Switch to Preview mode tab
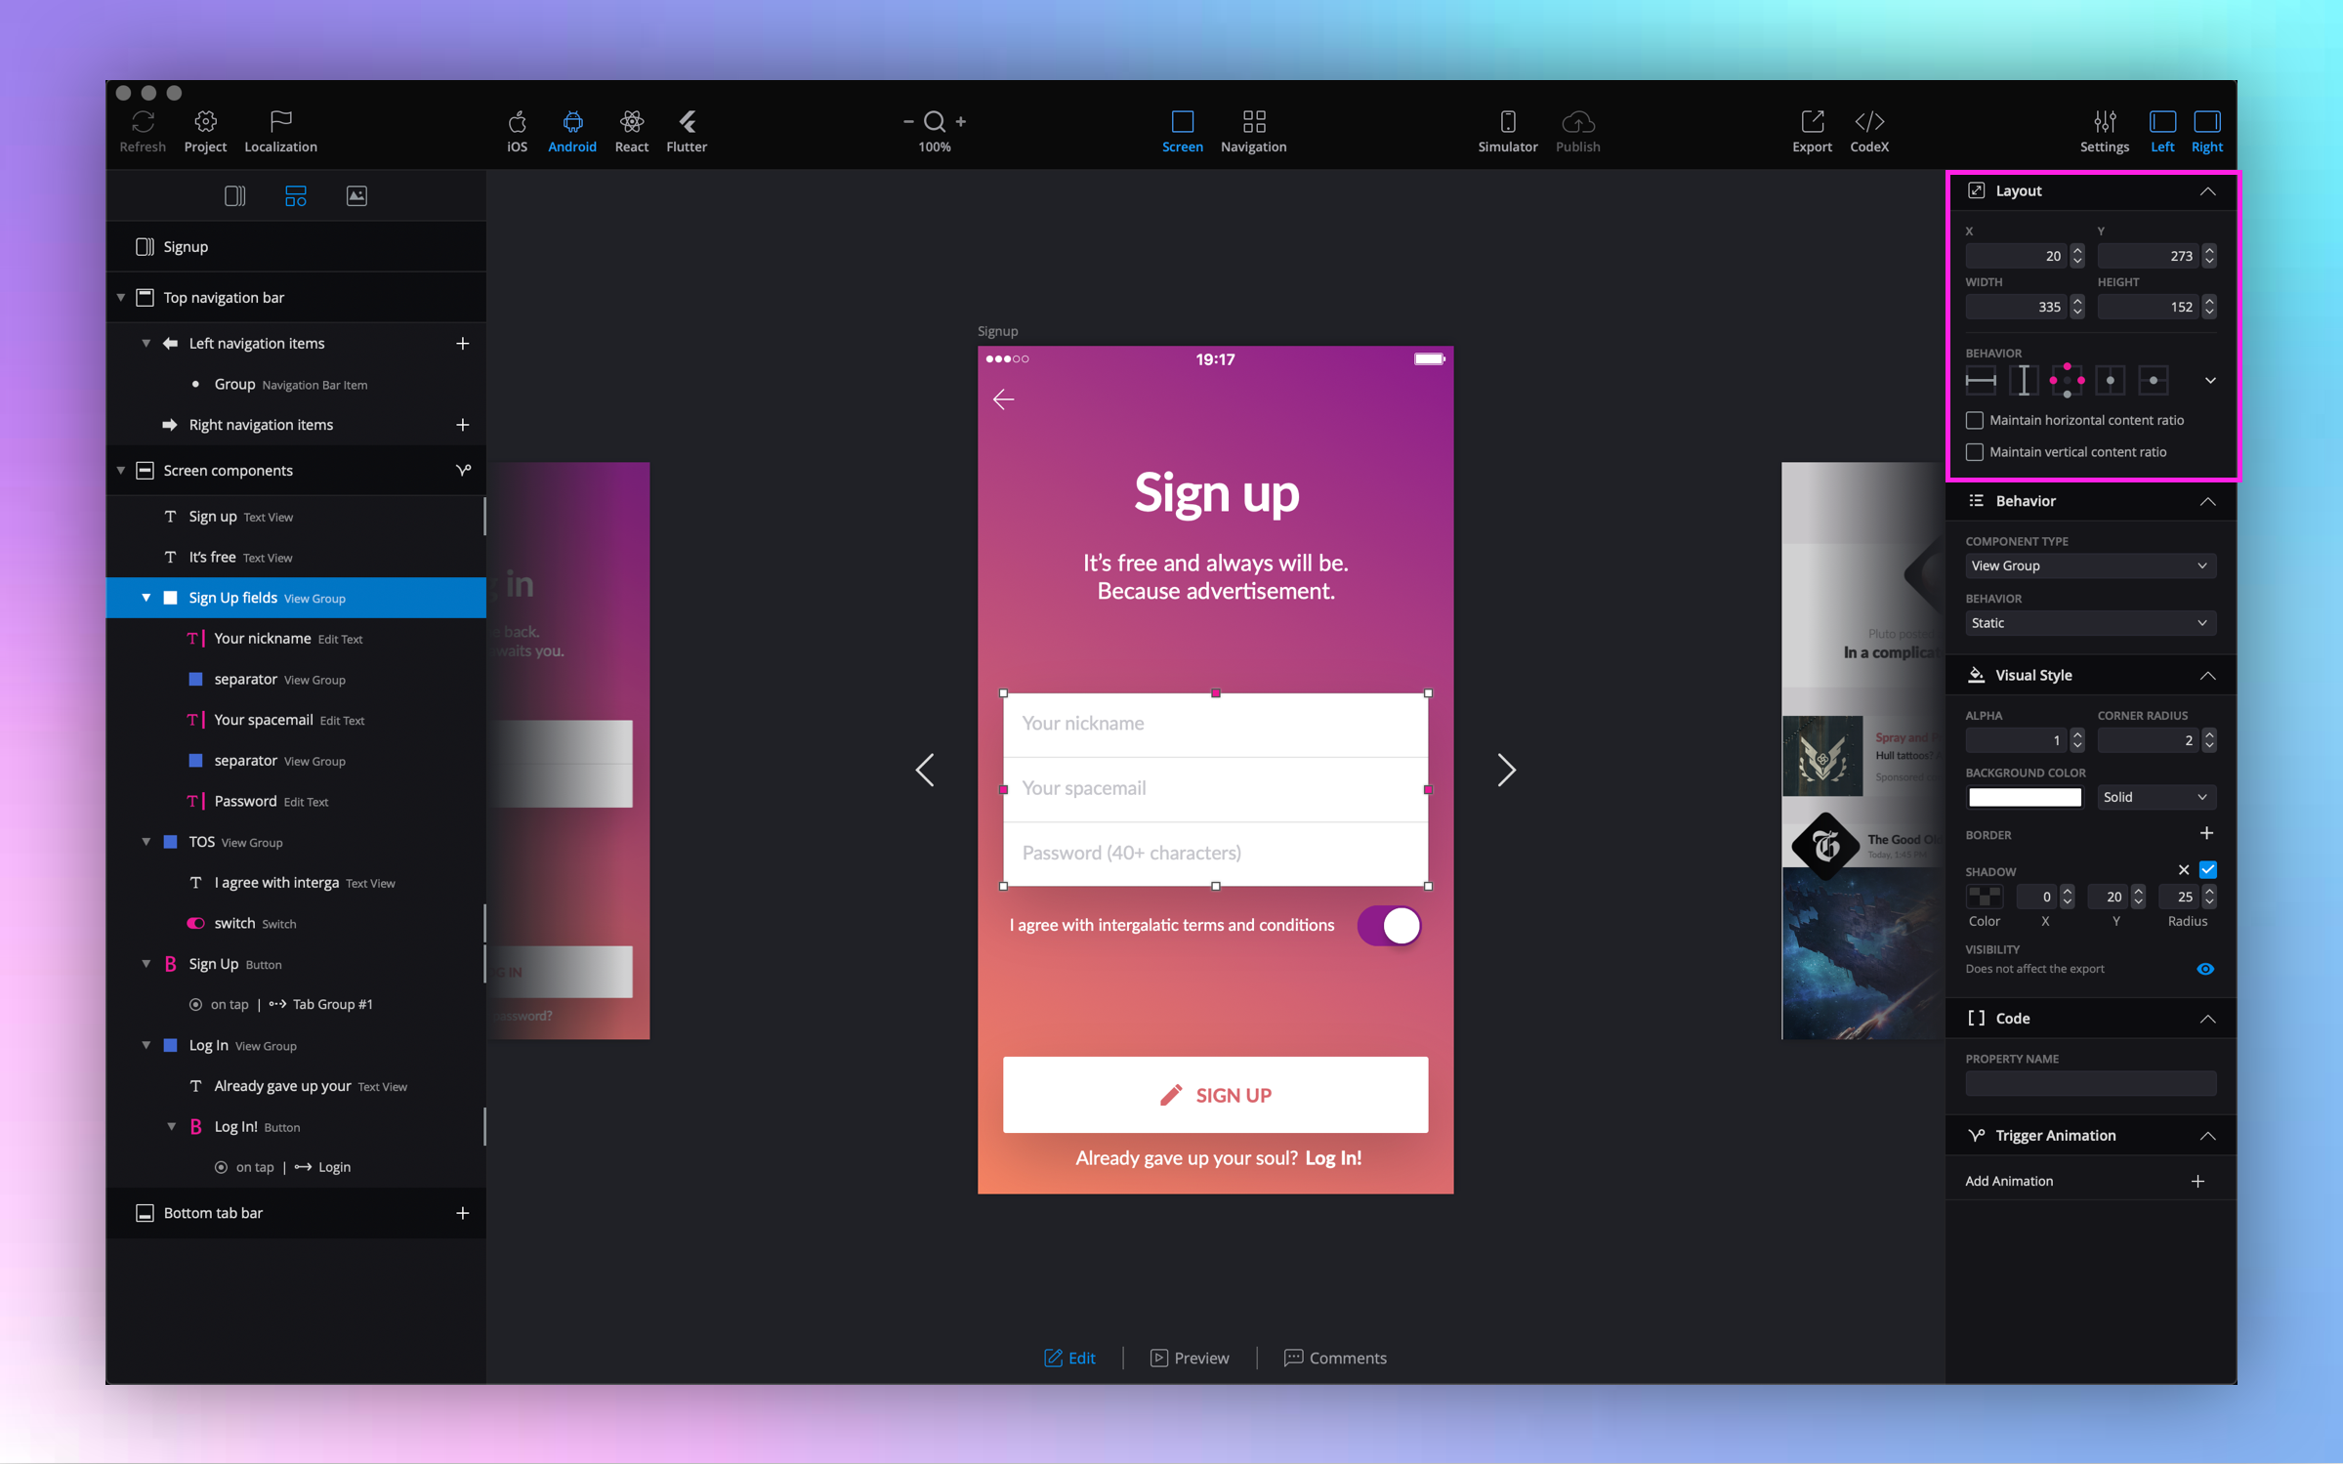2343x1464 pixels. point(1189,1358)
